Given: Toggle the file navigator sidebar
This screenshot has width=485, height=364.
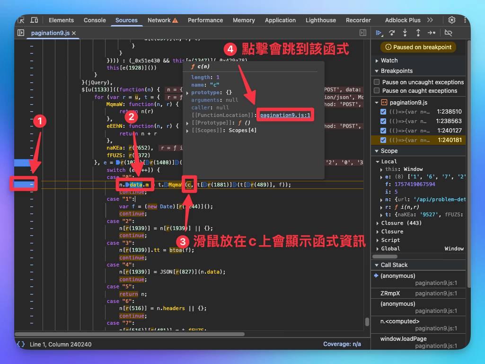Looking at the screenshot, I should tap(21, 33).
